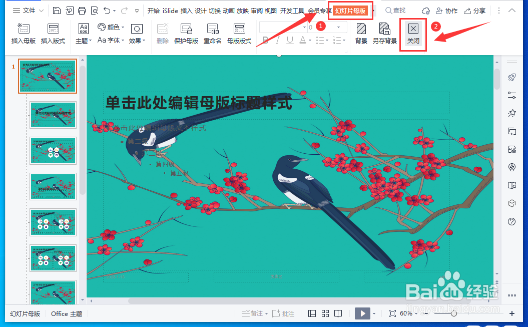528x327 pixels.
Task: Switch to the 设计 tab
Action: pyautogui.click(x=200, y=11)
